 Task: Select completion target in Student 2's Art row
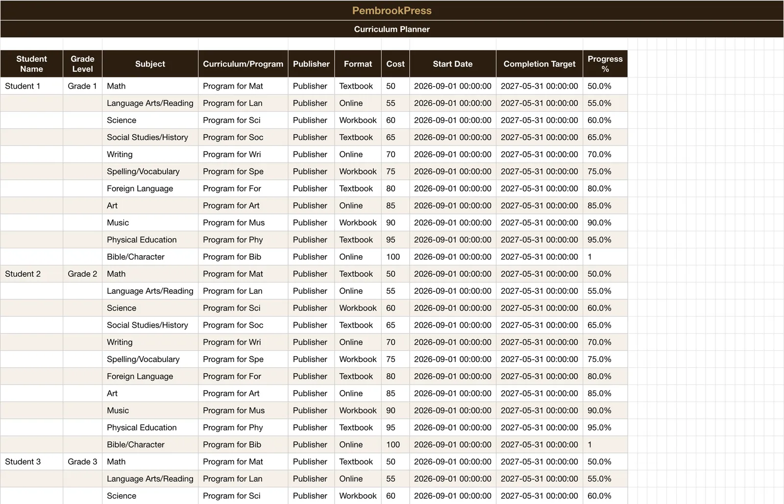coord(539,393)
